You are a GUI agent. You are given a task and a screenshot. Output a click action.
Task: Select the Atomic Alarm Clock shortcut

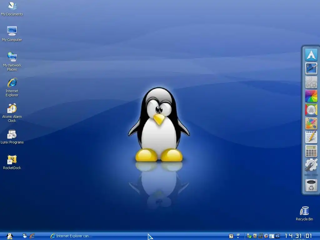[x=12, y=113]
